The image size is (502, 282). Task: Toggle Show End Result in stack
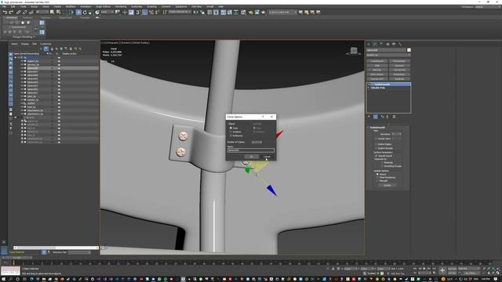coord(376,117)
